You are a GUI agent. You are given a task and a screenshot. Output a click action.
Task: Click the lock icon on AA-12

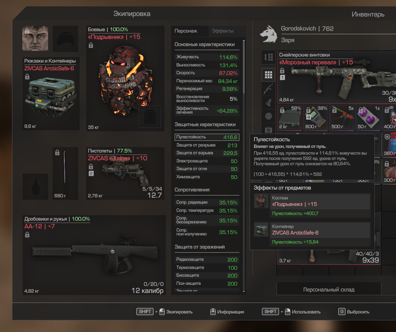tap(27, 235)
